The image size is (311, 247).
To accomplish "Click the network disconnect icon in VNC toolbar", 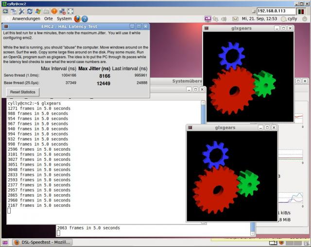I will tap(63, 11).
